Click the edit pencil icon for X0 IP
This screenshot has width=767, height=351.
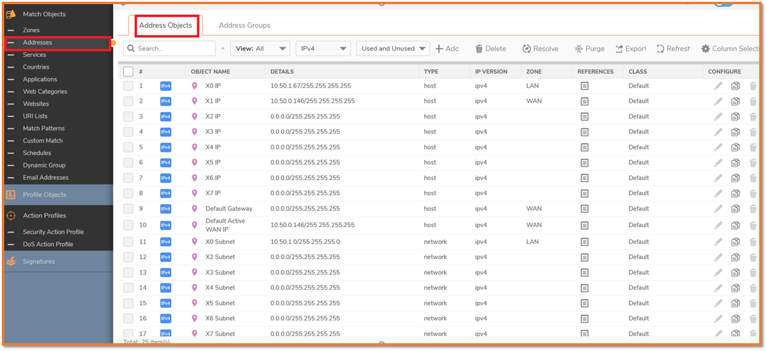point(718,86)
